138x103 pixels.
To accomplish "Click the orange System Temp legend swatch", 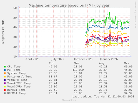I will point(5,73).
